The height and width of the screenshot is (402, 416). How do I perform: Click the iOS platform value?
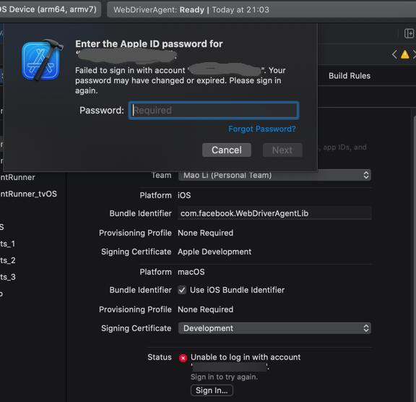[x=184, y=195]
